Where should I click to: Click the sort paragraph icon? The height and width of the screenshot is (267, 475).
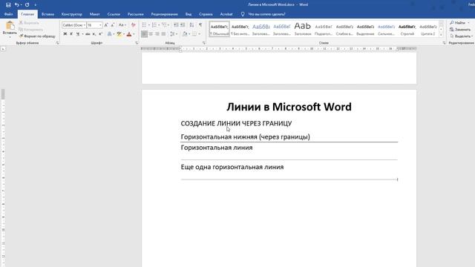point(191,24)
